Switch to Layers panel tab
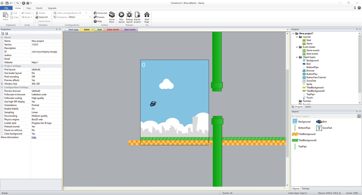 point(308,107)
